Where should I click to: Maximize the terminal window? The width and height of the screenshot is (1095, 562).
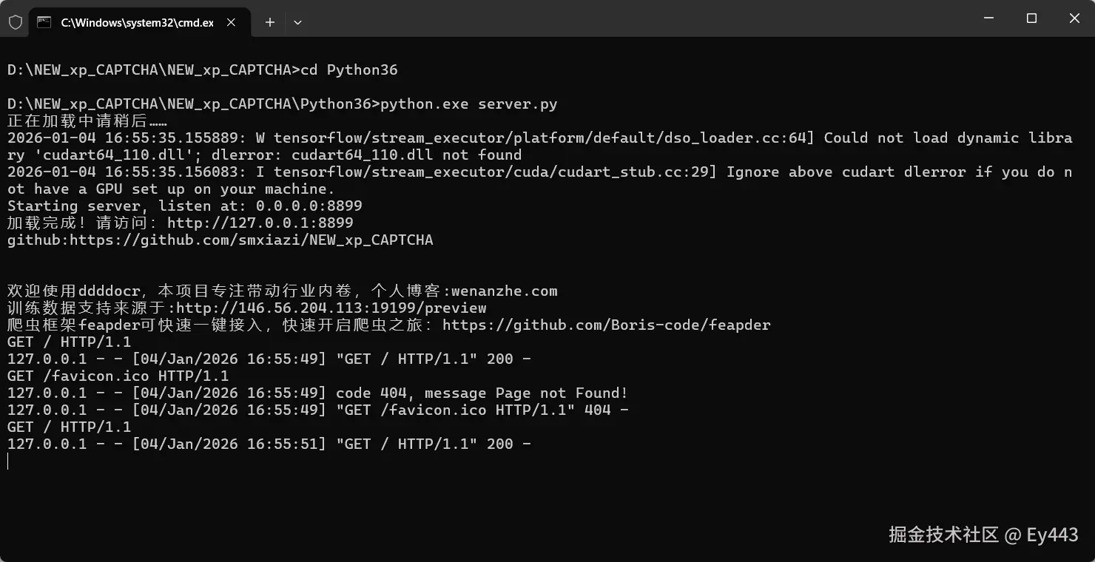coord(1031,18)
